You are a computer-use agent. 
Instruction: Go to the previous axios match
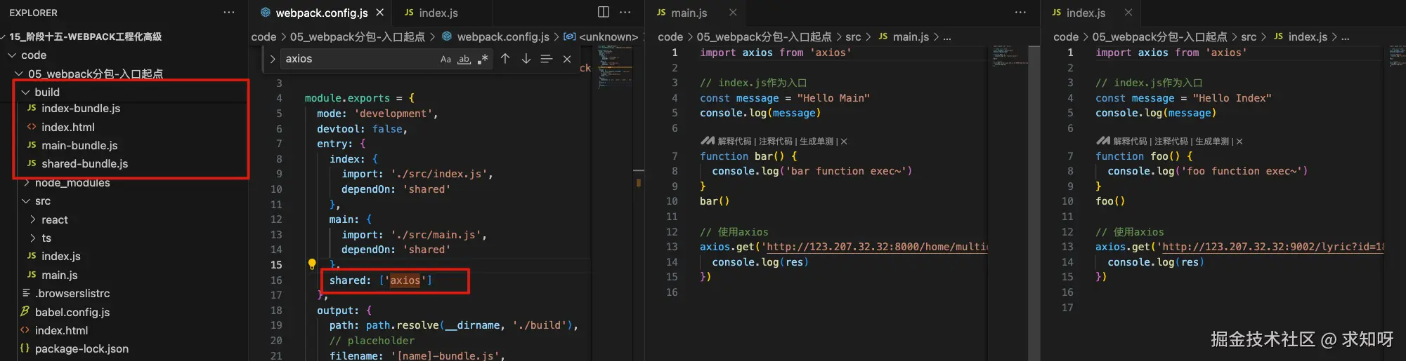[x=505, y=59]
